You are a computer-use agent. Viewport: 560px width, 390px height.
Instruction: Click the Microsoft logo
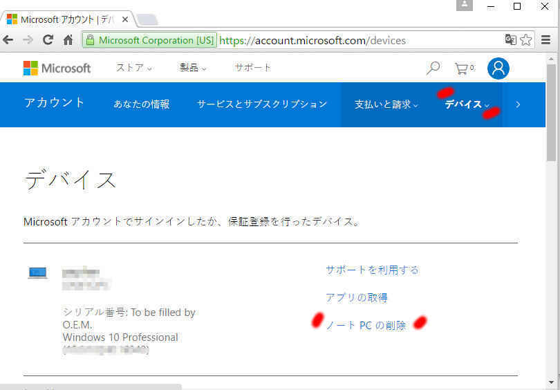pyautogui.click(x=57, y=68)
